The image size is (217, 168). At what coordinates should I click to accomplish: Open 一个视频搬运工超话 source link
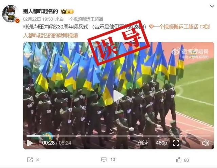pyautogui.click(x=84, y=19)
